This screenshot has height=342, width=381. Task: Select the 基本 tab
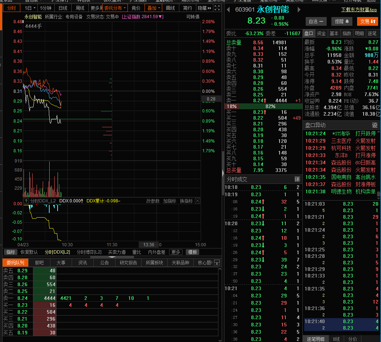(334, 33)
